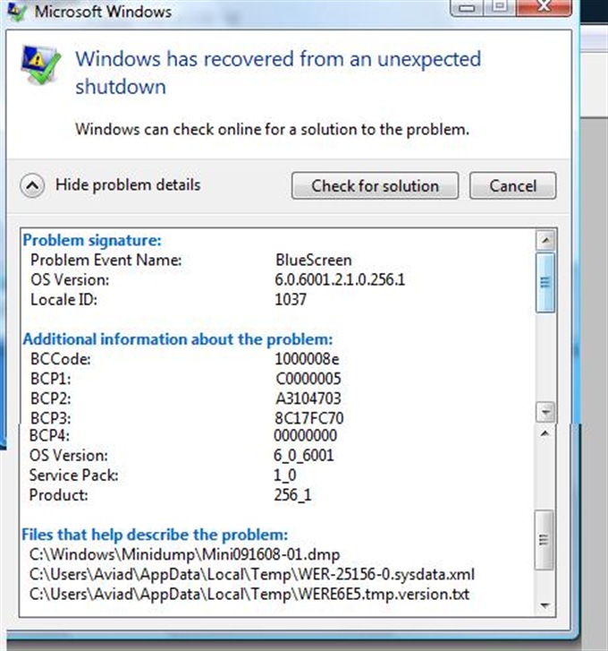Click the BCCode value 1000008e
Image resolution: width=608 pixels, height=651 pixels.
[x=307, y=359]
